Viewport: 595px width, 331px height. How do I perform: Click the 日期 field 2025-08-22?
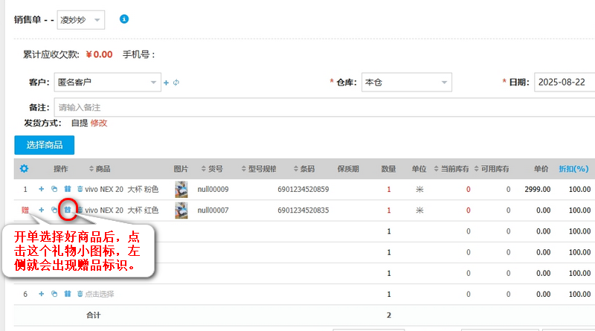[565, 83]
